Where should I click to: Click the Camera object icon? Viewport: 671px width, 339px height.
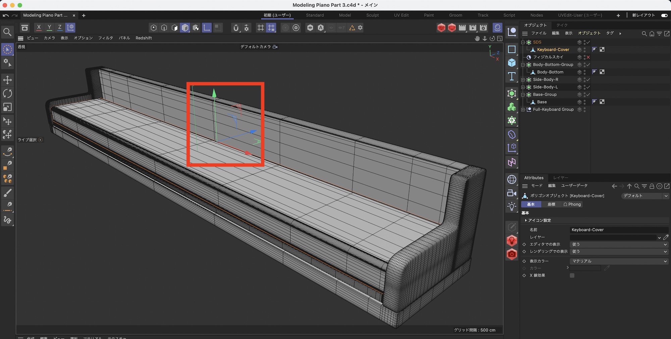coord(512,193)
